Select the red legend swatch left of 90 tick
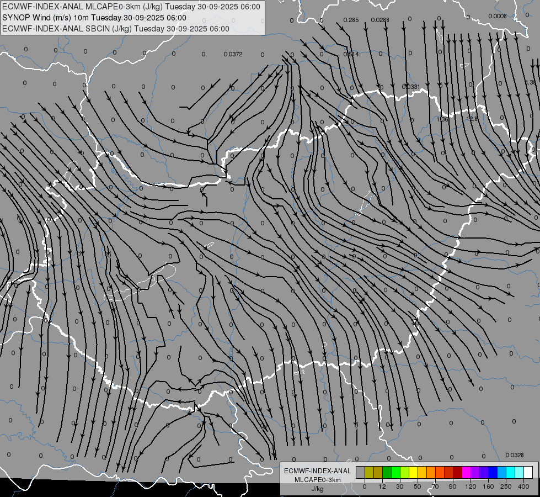Image resolution: width=540 pixels, height=497 pixels. 449,472
